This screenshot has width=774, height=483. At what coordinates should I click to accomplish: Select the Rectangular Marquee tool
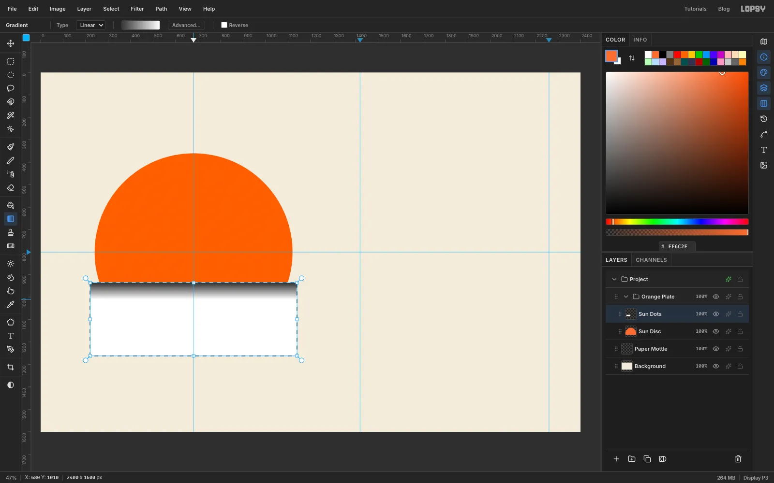(x=10, y=61)
